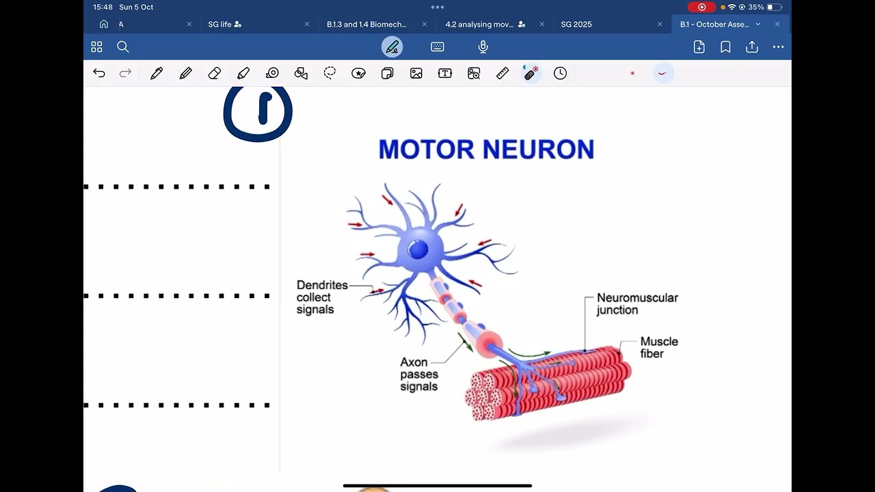This screenshot has height=492, width=875.
Task: Close the SG life tab
Action: (307, 24)
